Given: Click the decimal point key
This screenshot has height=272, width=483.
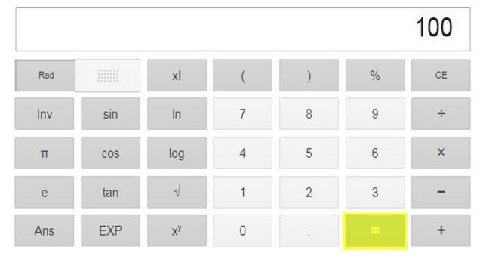Looking at the screenshot, I should click(309, 230).
